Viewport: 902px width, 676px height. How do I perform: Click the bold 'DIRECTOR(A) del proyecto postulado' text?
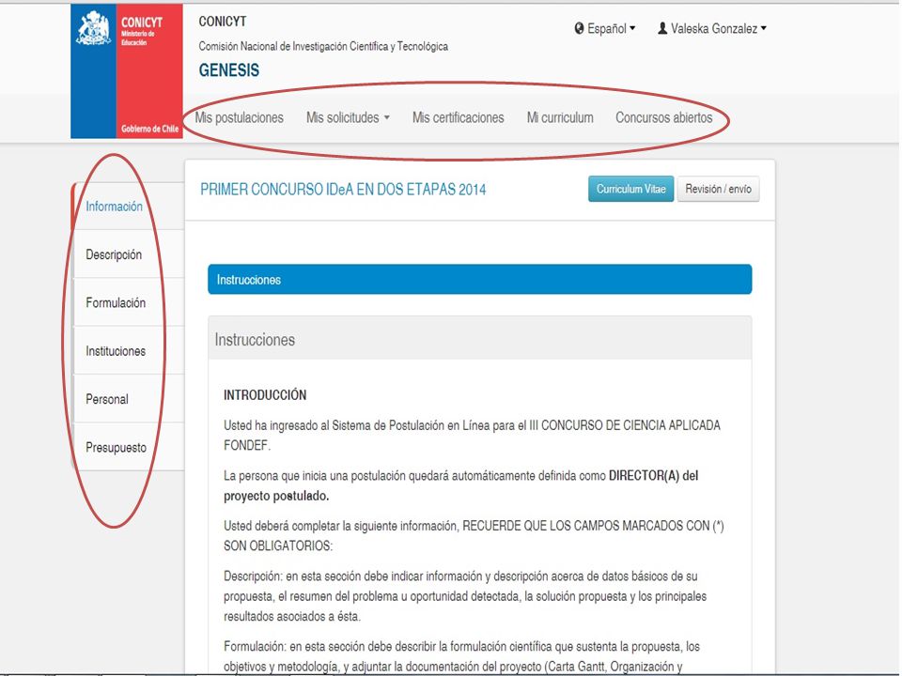pyautogui.click(x=460, y=485)
